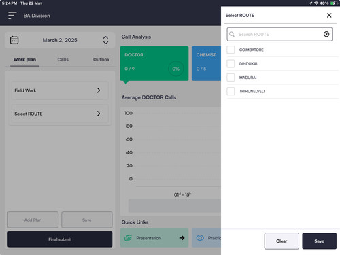This screenshot has width=340, height=255.
Task: Click the March 2, 2025 date text
Action: click(x=60, y=40)
